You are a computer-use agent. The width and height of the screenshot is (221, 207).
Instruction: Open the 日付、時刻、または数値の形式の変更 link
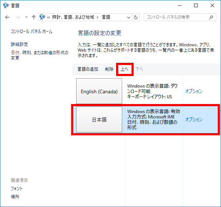40,55
